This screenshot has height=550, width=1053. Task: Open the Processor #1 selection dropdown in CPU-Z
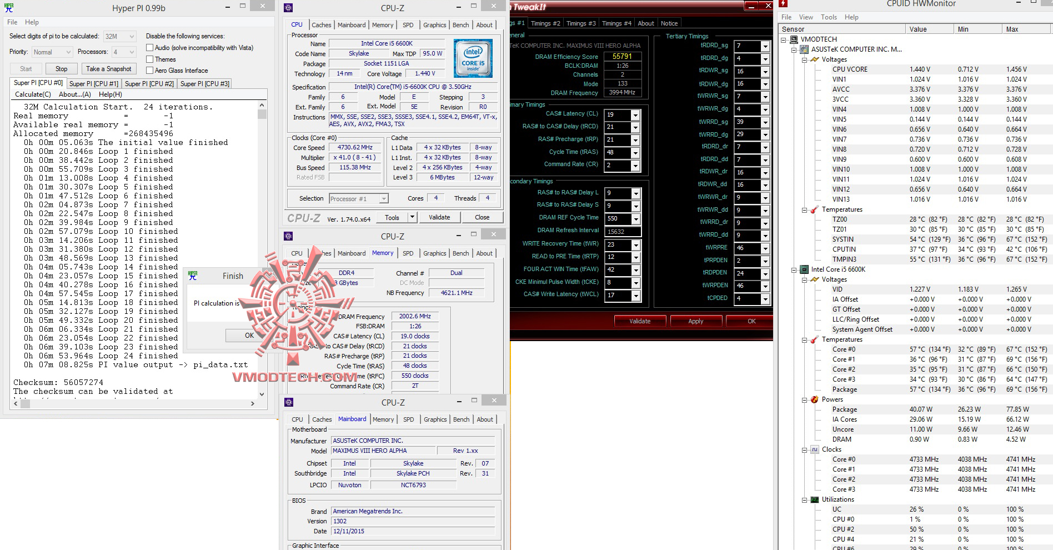pyautogui.click(x=384, y=199)
